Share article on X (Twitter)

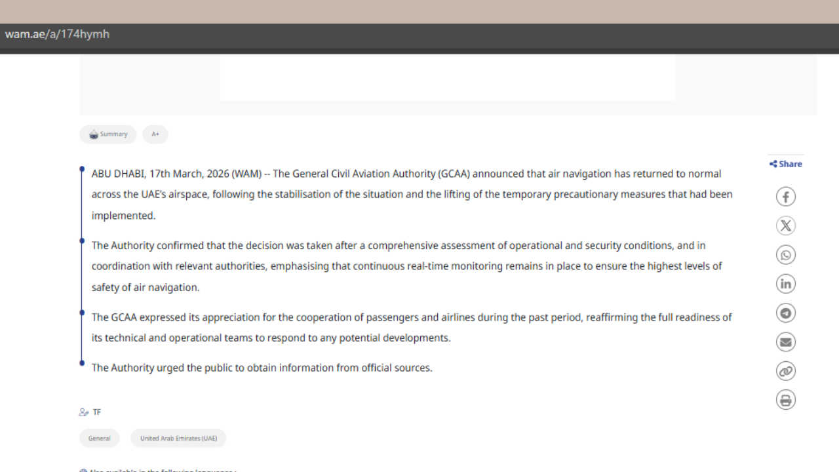click(785, 226)
